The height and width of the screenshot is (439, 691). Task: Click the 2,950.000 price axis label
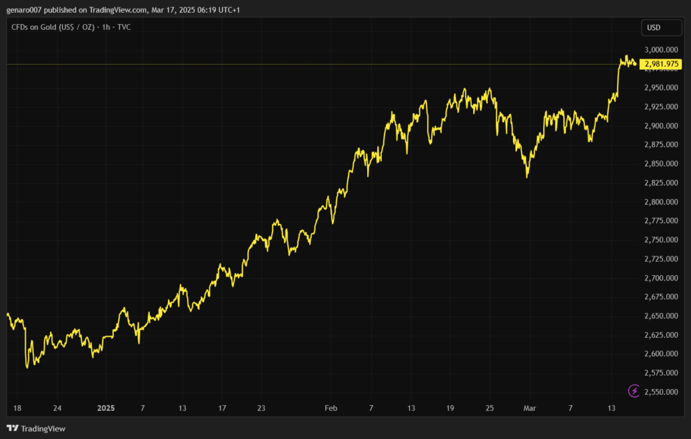[x=661, y=88]
